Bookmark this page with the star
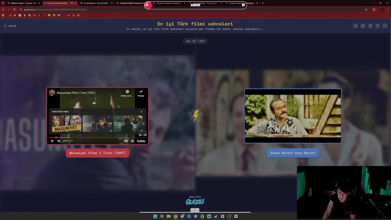 click(x=366, y=9)
